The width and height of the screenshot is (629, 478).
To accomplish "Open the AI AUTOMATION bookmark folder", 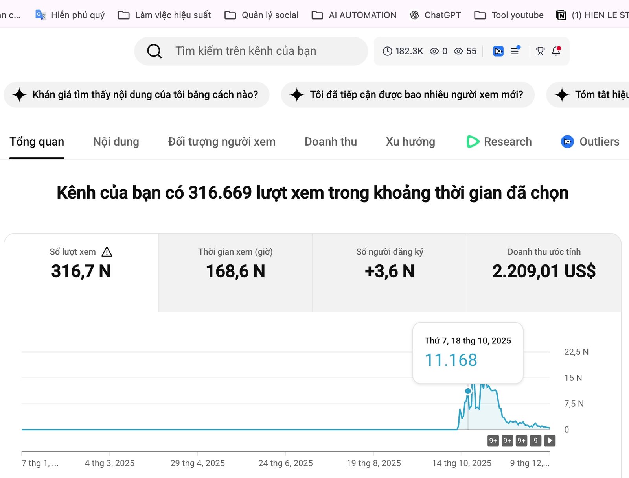I will click(354, 15).
